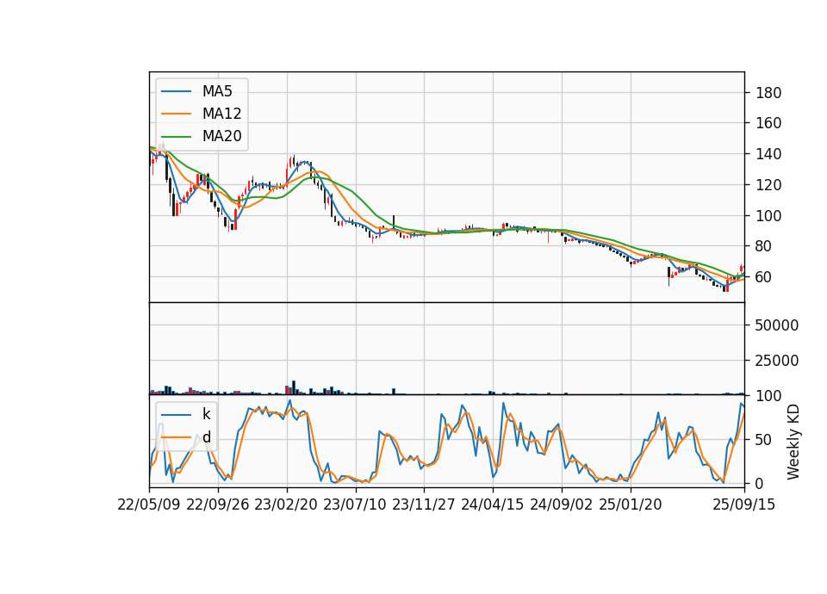Click the 25000 volume axis label
This screenshot has width=827, height=594.
tap(777, 361)
